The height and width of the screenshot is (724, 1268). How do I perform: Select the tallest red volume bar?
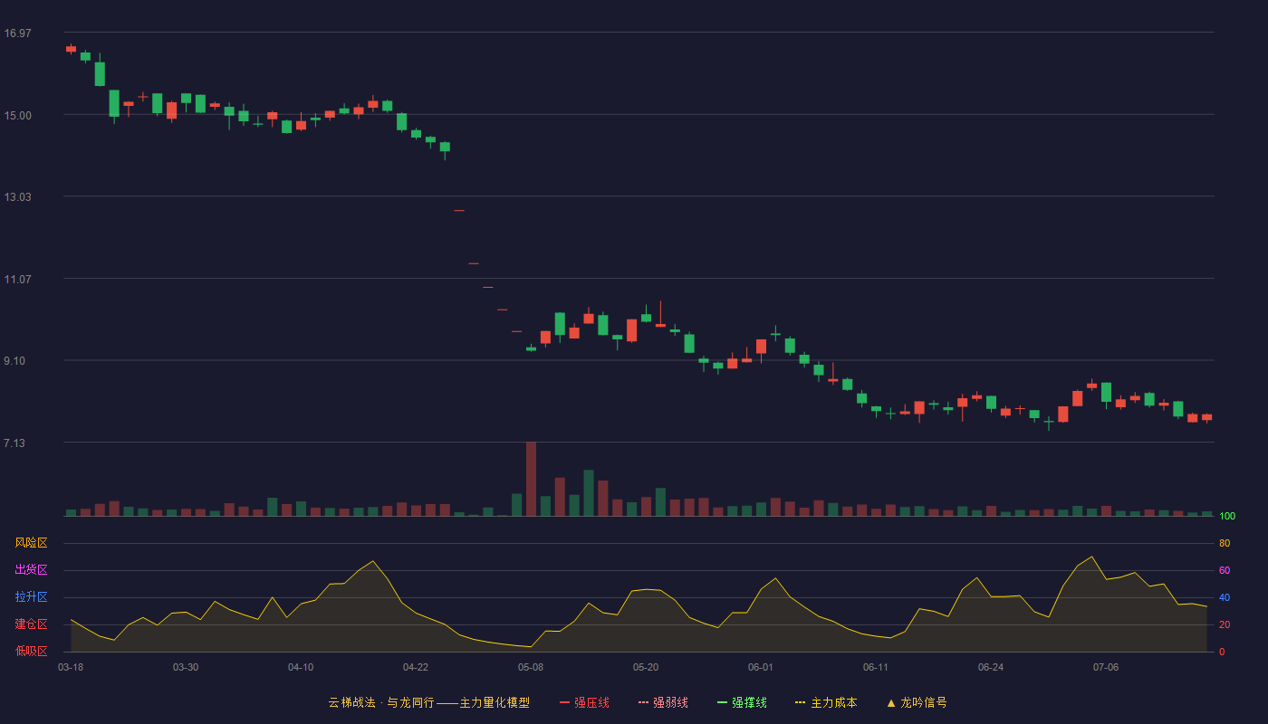point(531,479)
